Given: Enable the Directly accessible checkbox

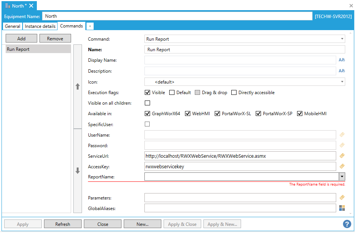Looking at the screenshot, I should point(234,93).
